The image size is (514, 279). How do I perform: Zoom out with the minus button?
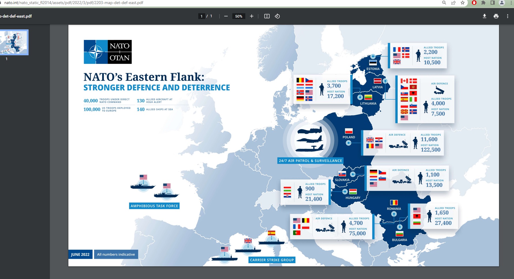tap(226, 16)
